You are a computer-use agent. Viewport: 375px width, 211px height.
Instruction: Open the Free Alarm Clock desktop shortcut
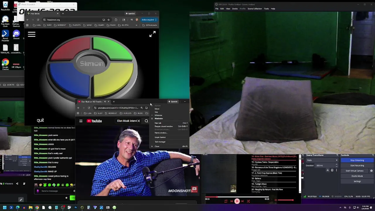point(5,21)
